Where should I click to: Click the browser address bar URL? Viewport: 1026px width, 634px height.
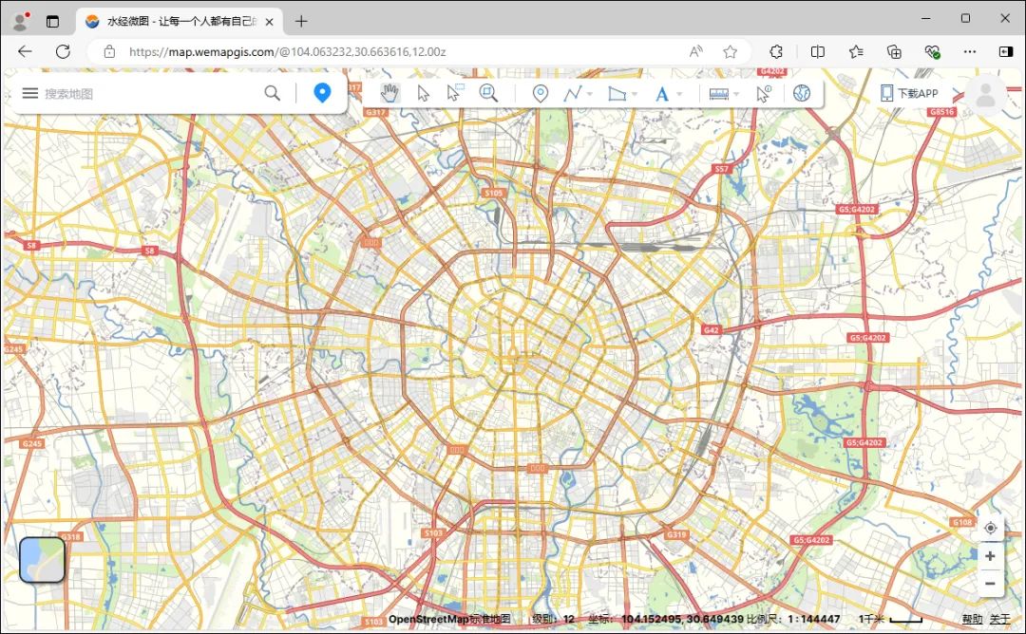coord(287,51)
